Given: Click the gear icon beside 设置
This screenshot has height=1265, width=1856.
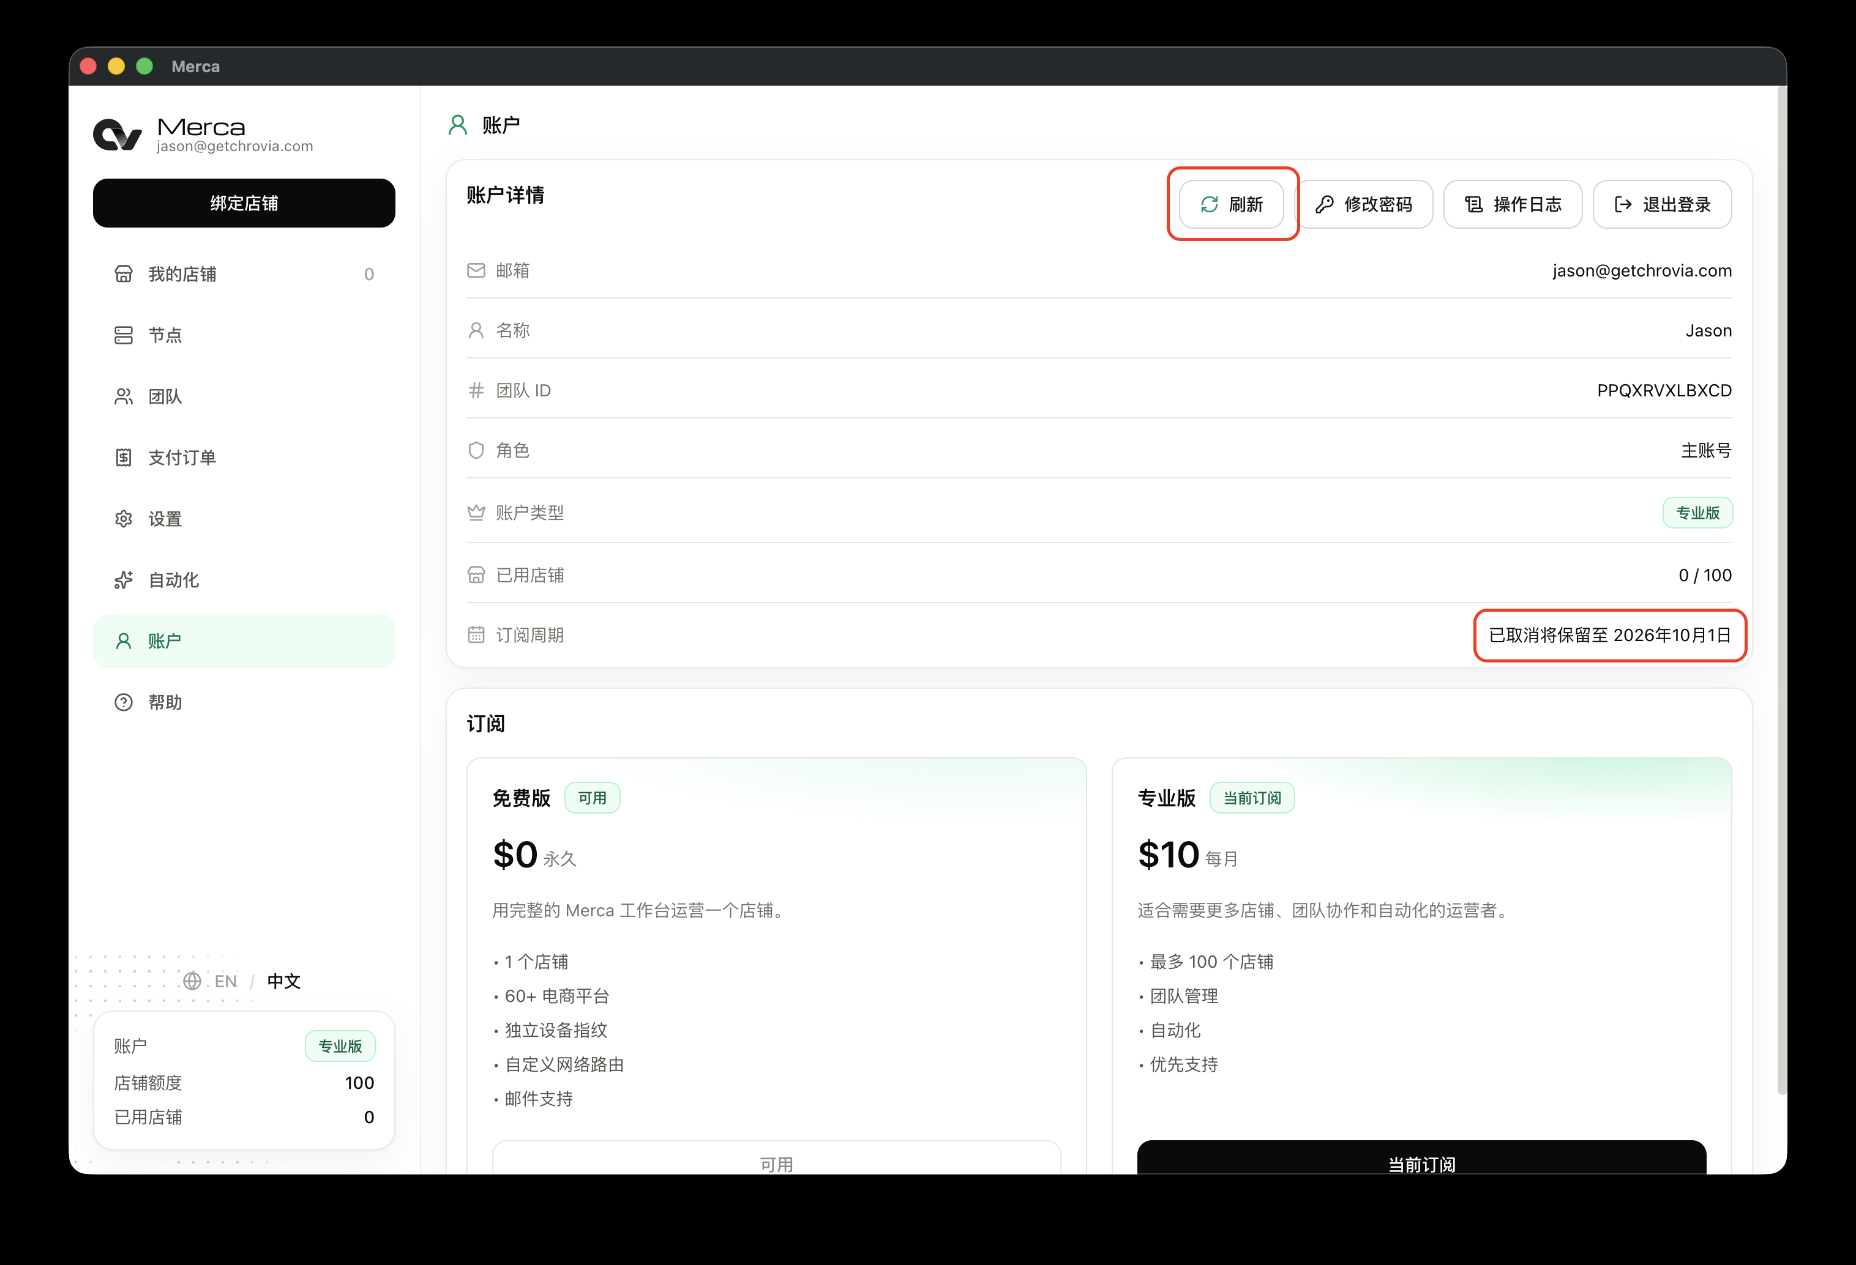Looking at the screenshot, I should point(123,519).
